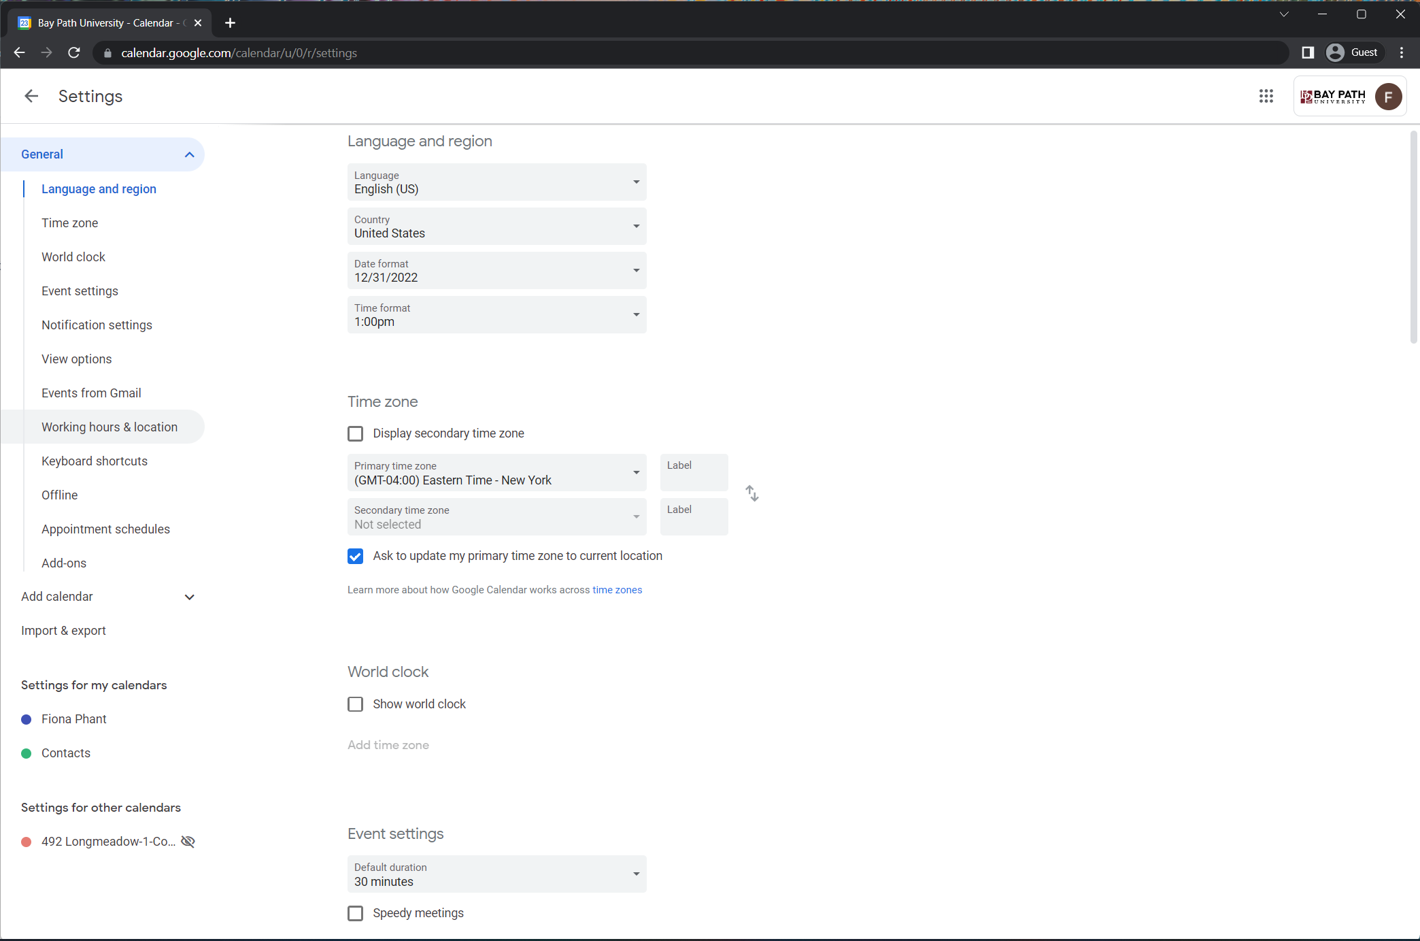Click the browser side panel icon
The width and height of the screenshot is (1420, 941).
tap(1307, 52)
